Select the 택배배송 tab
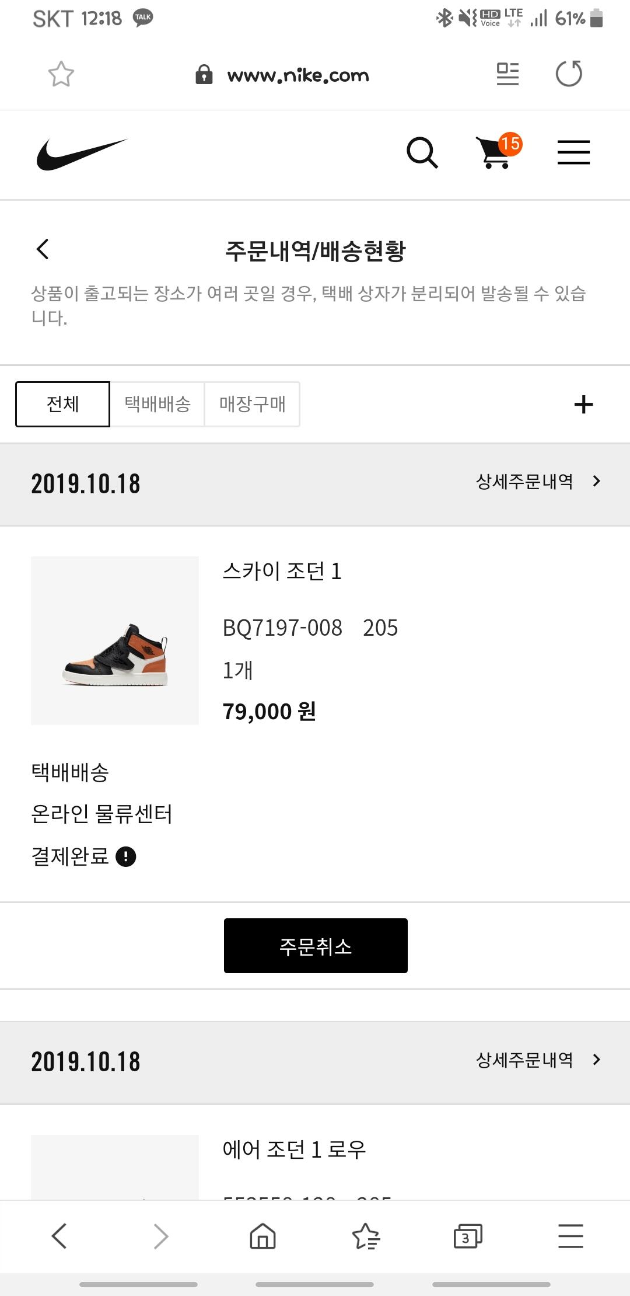This screenshot has width=630, height=1296. 157,404
